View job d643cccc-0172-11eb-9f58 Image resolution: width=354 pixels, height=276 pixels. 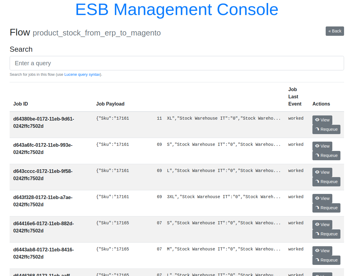(322, 172)
